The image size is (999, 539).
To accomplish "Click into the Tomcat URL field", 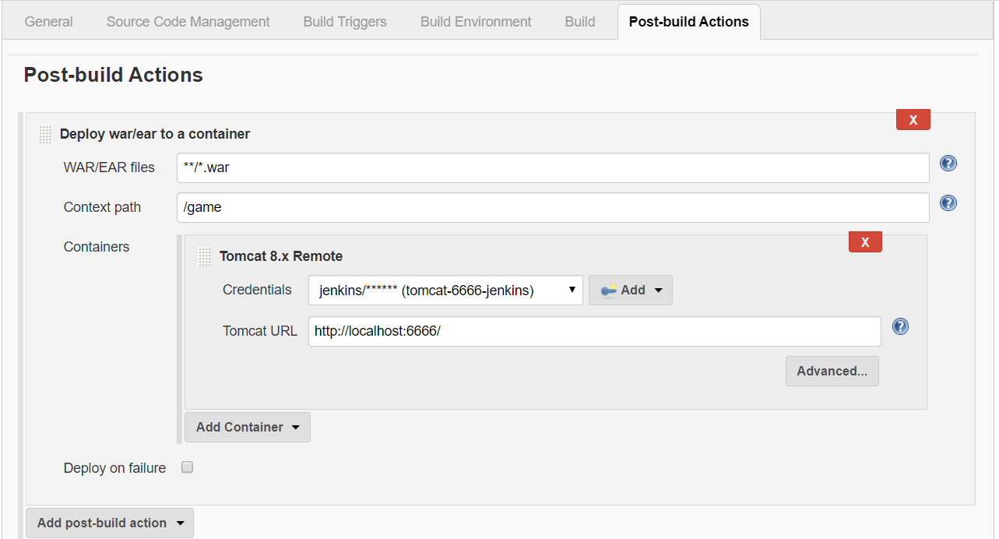I will [x=594, y=331].
